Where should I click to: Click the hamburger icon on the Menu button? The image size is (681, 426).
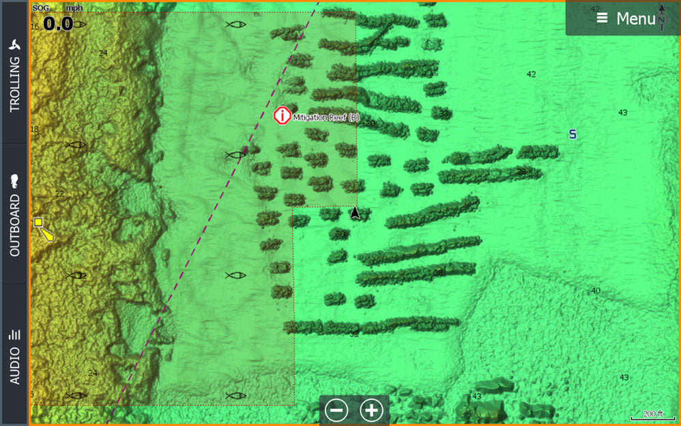coord(600,18)
